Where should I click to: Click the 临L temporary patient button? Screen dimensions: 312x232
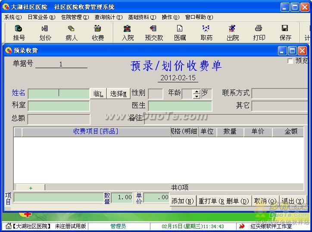tap(98, 94)
